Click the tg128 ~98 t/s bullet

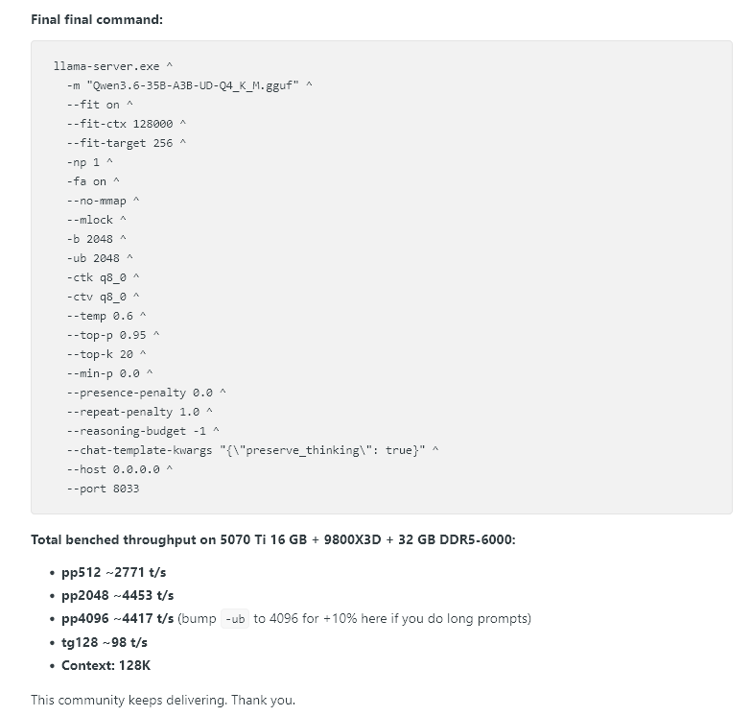[105, 642]
